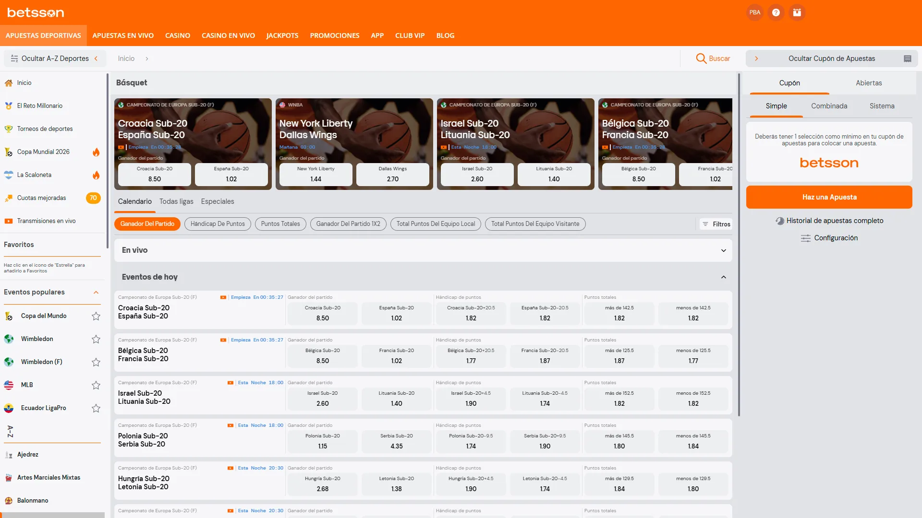Open El Reto Millonario medal icon
This screenshot has height=518, width=922.
[9, 106]
